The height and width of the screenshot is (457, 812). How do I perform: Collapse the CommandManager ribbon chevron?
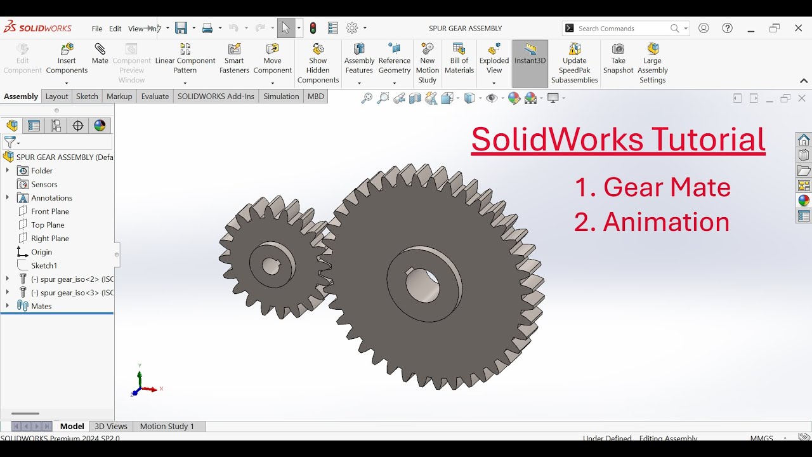point(804,81)
